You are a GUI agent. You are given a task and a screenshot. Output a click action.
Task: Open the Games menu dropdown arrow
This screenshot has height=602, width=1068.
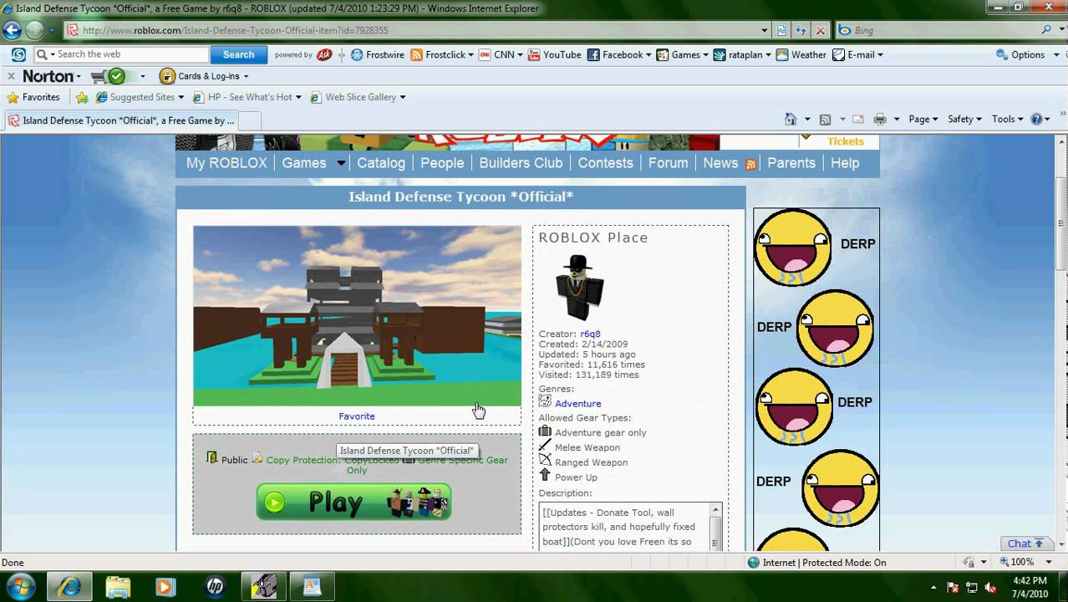pyautogui.click(x=341, y=163)
